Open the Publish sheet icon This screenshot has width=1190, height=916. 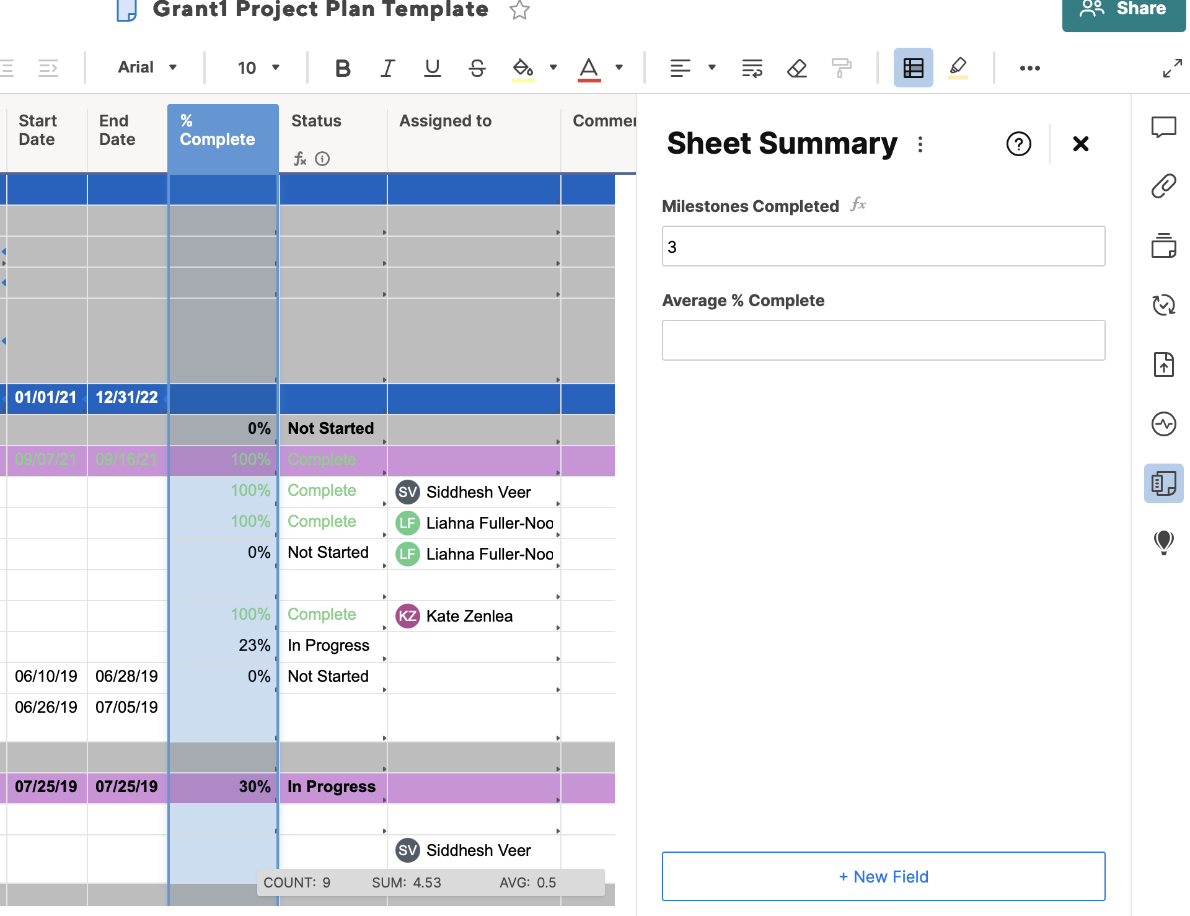coord(1163,364)
